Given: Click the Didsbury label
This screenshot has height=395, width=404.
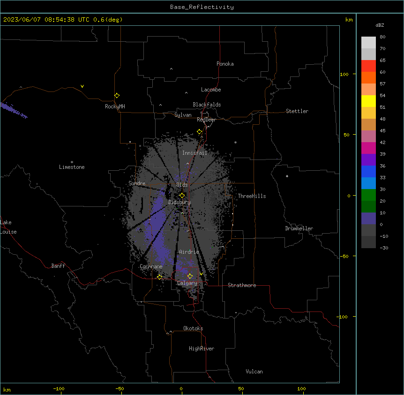Looking at the screenshot, I should point(180,202).
